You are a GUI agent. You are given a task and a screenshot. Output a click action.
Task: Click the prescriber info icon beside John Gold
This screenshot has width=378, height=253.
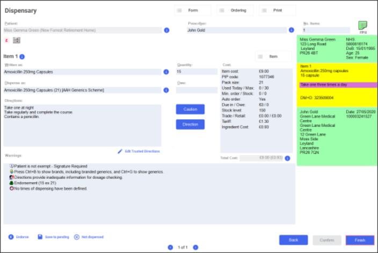click(x=292, y=31)
